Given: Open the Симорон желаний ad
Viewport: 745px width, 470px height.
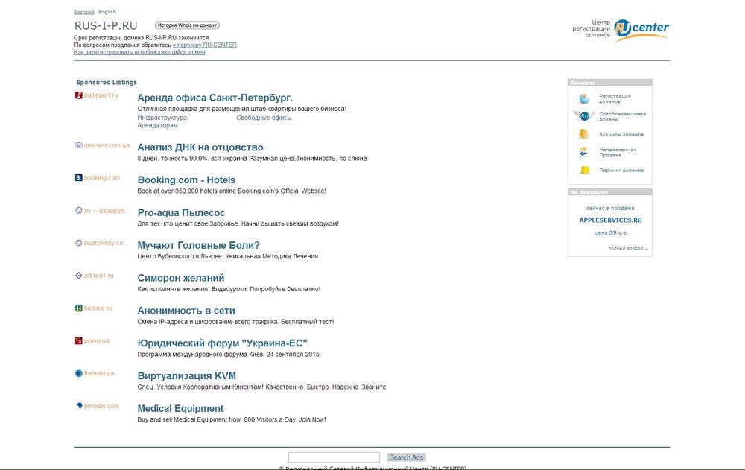Looking at the screenshot, I should tap(180, 278).
